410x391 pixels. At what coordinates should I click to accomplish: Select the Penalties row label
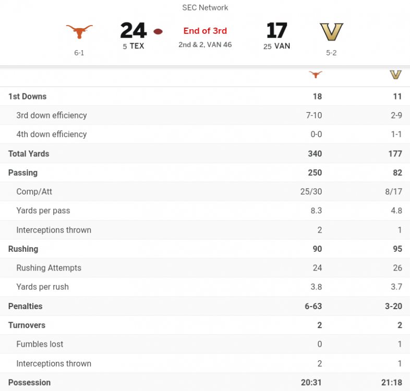pyautogui.click(x=26, y=306)
